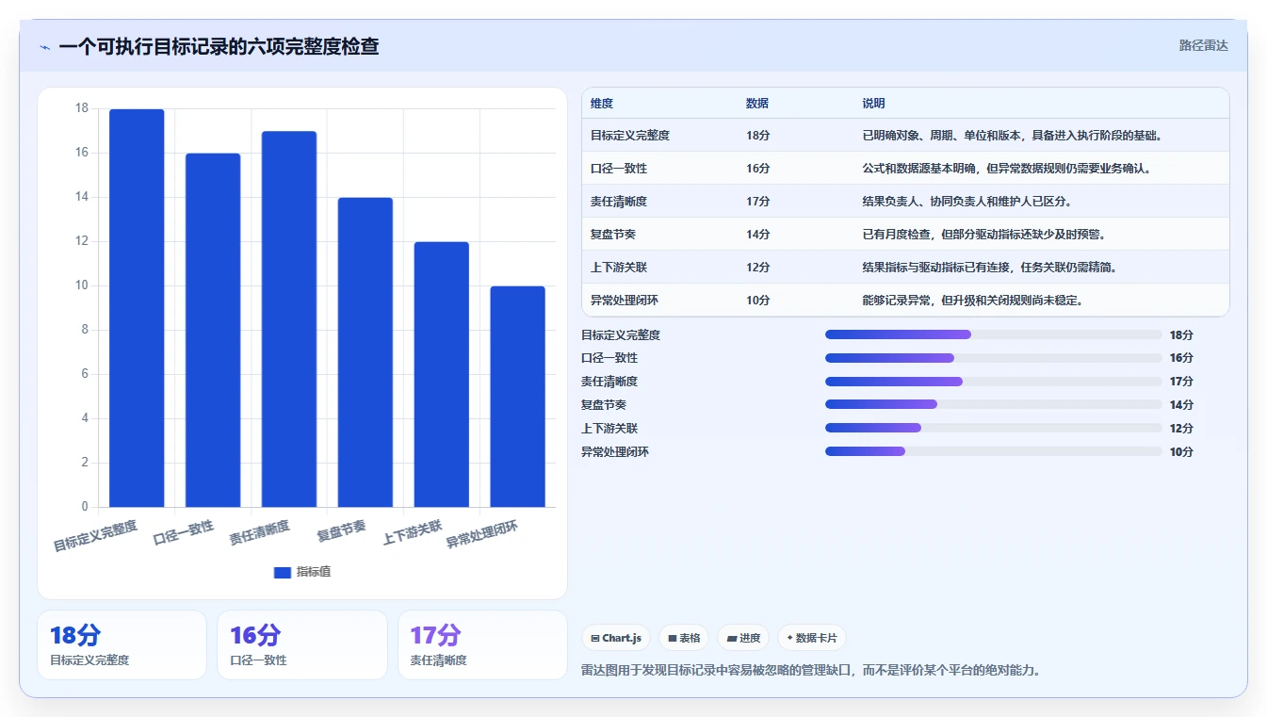Click the 责任清晰度 table row name
Image resolution: width=1267 pixels, height=717 pixels.
619,202
